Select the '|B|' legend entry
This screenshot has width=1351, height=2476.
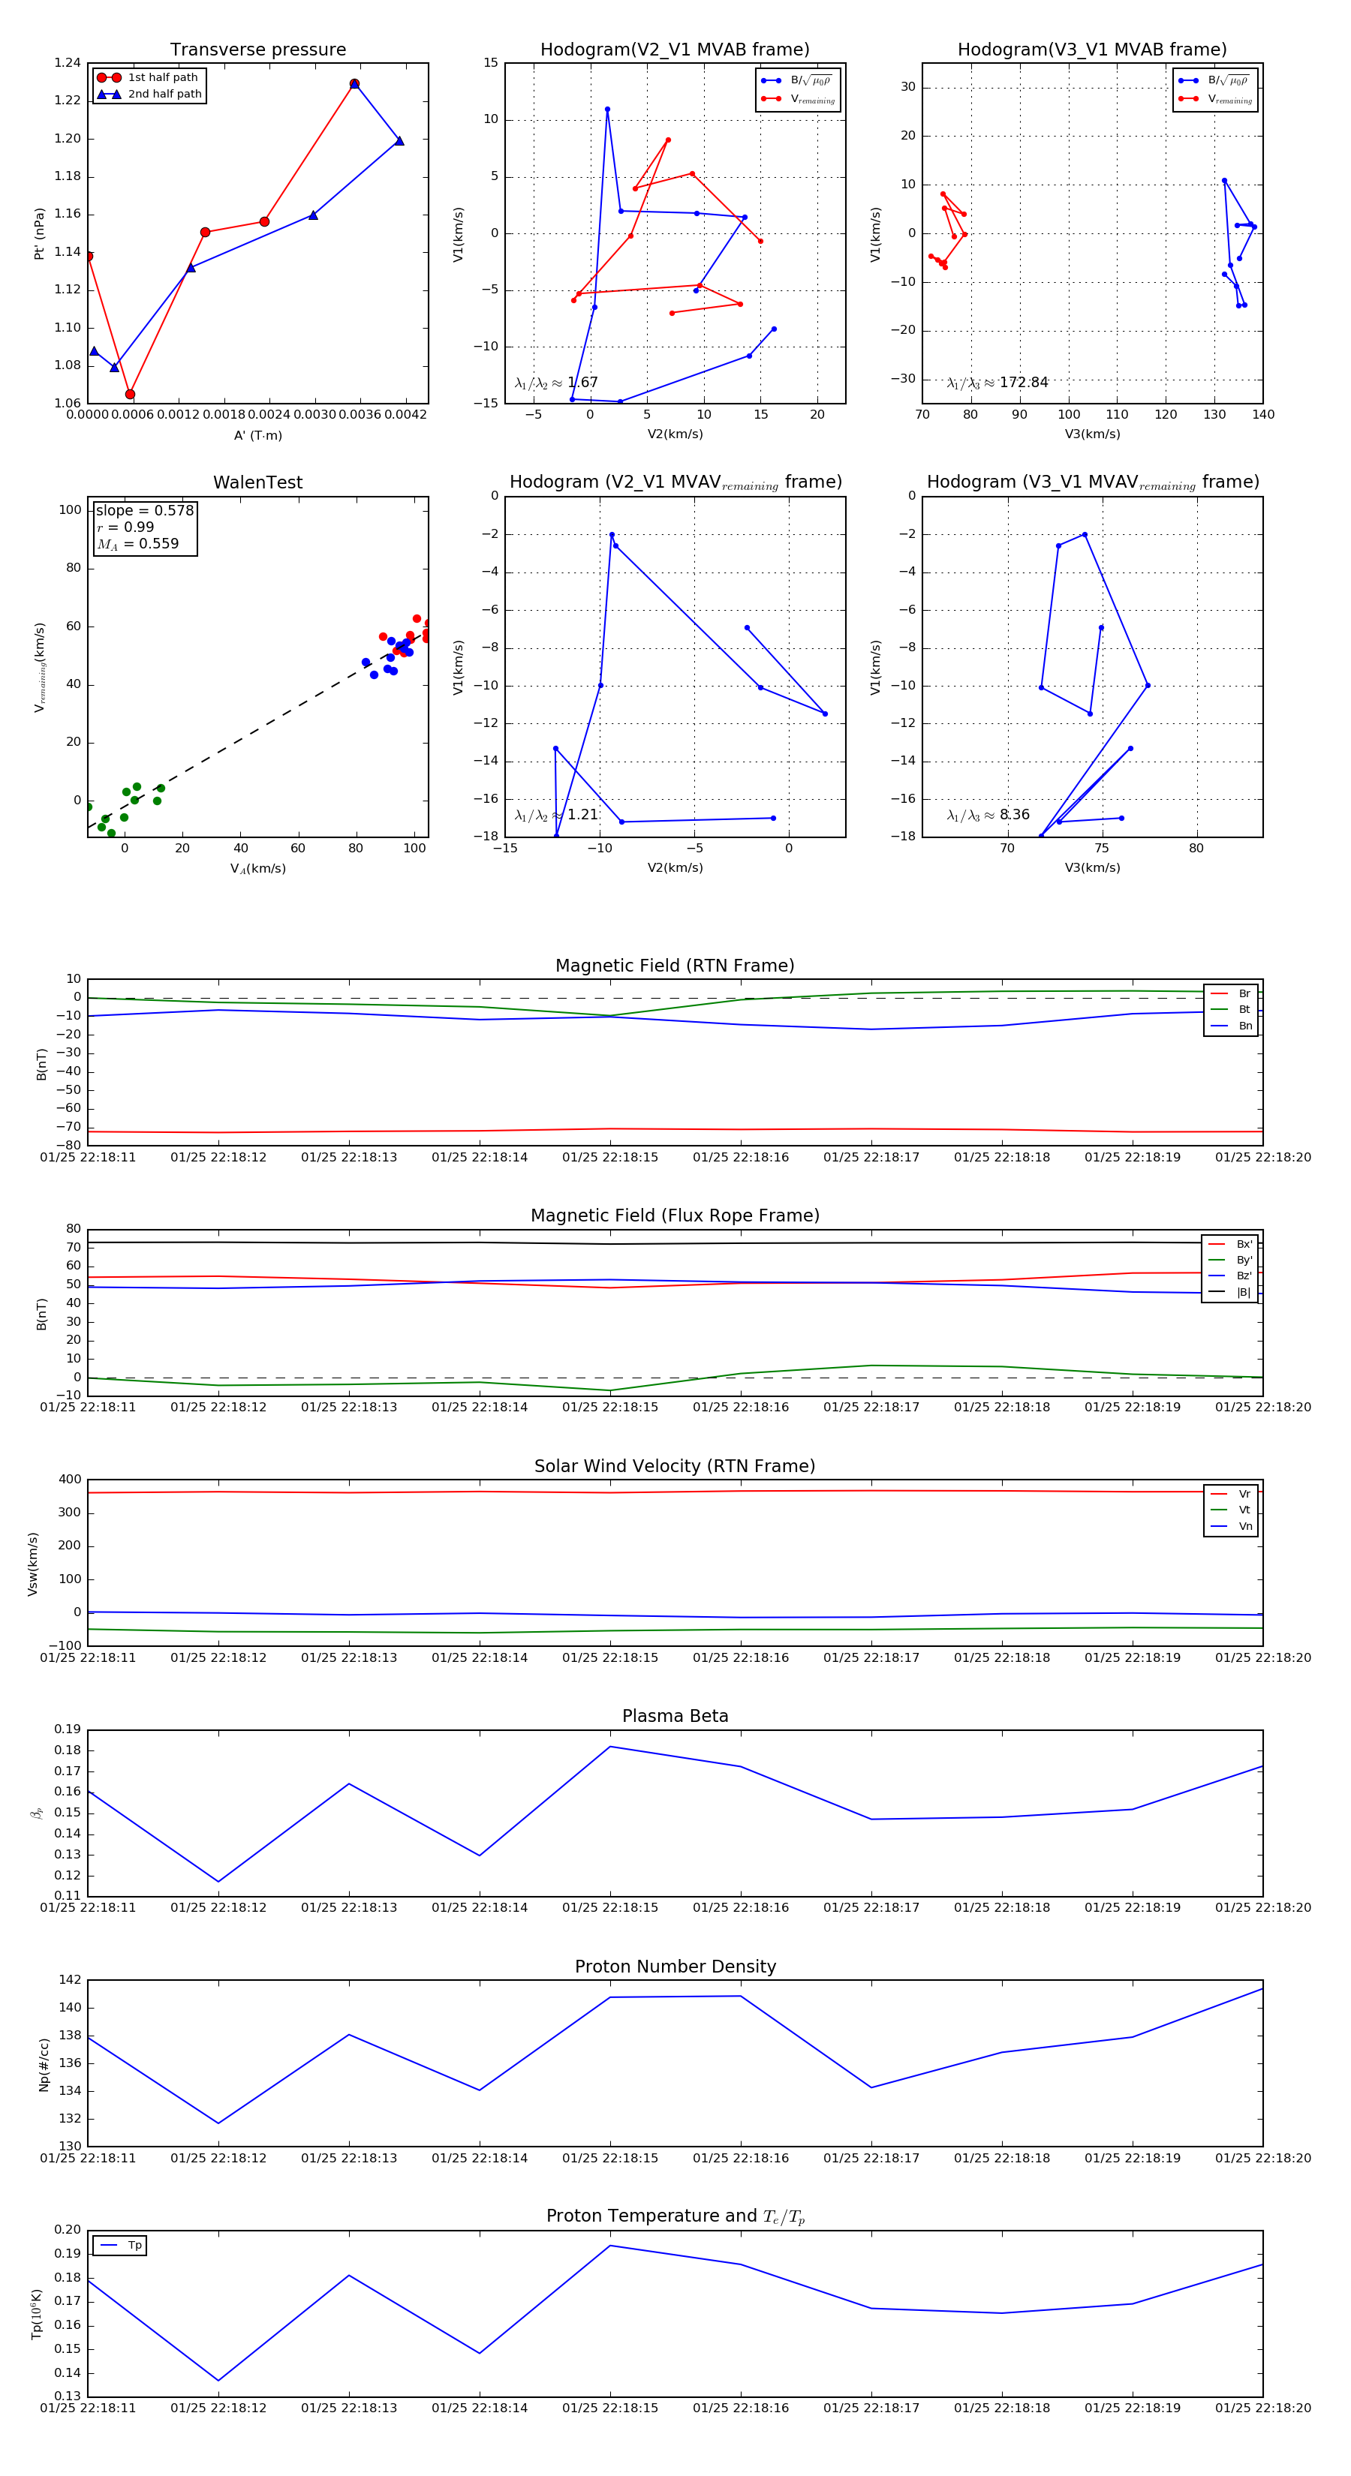point(1230,1292)
